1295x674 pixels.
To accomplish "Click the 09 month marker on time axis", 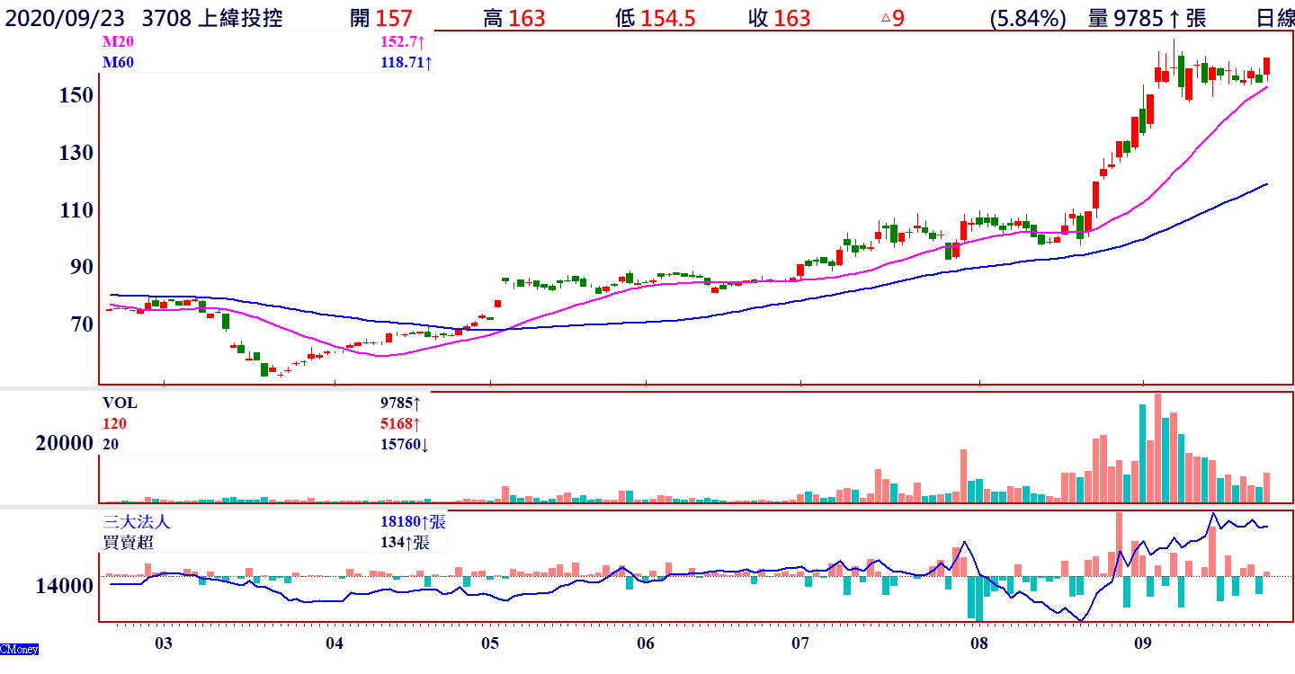I will pyautogui.click(x=1143, y=643).
